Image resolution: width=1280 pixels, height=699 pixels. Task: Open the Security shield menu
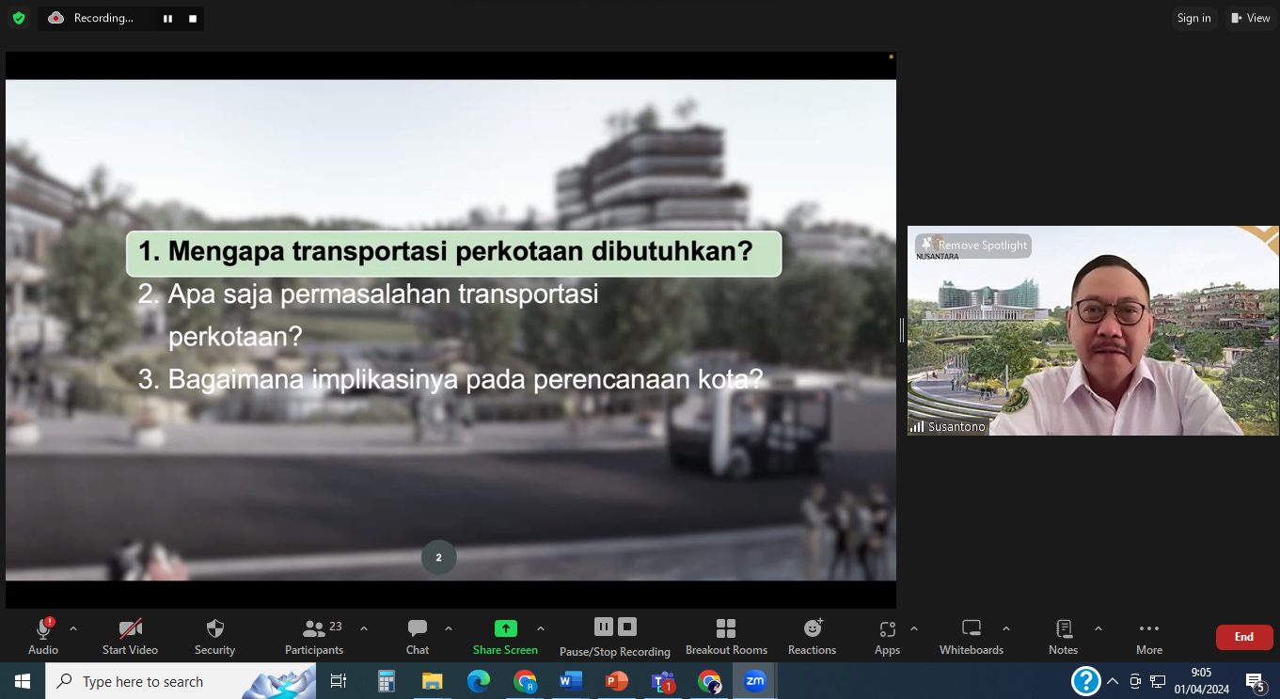(214, 636)
